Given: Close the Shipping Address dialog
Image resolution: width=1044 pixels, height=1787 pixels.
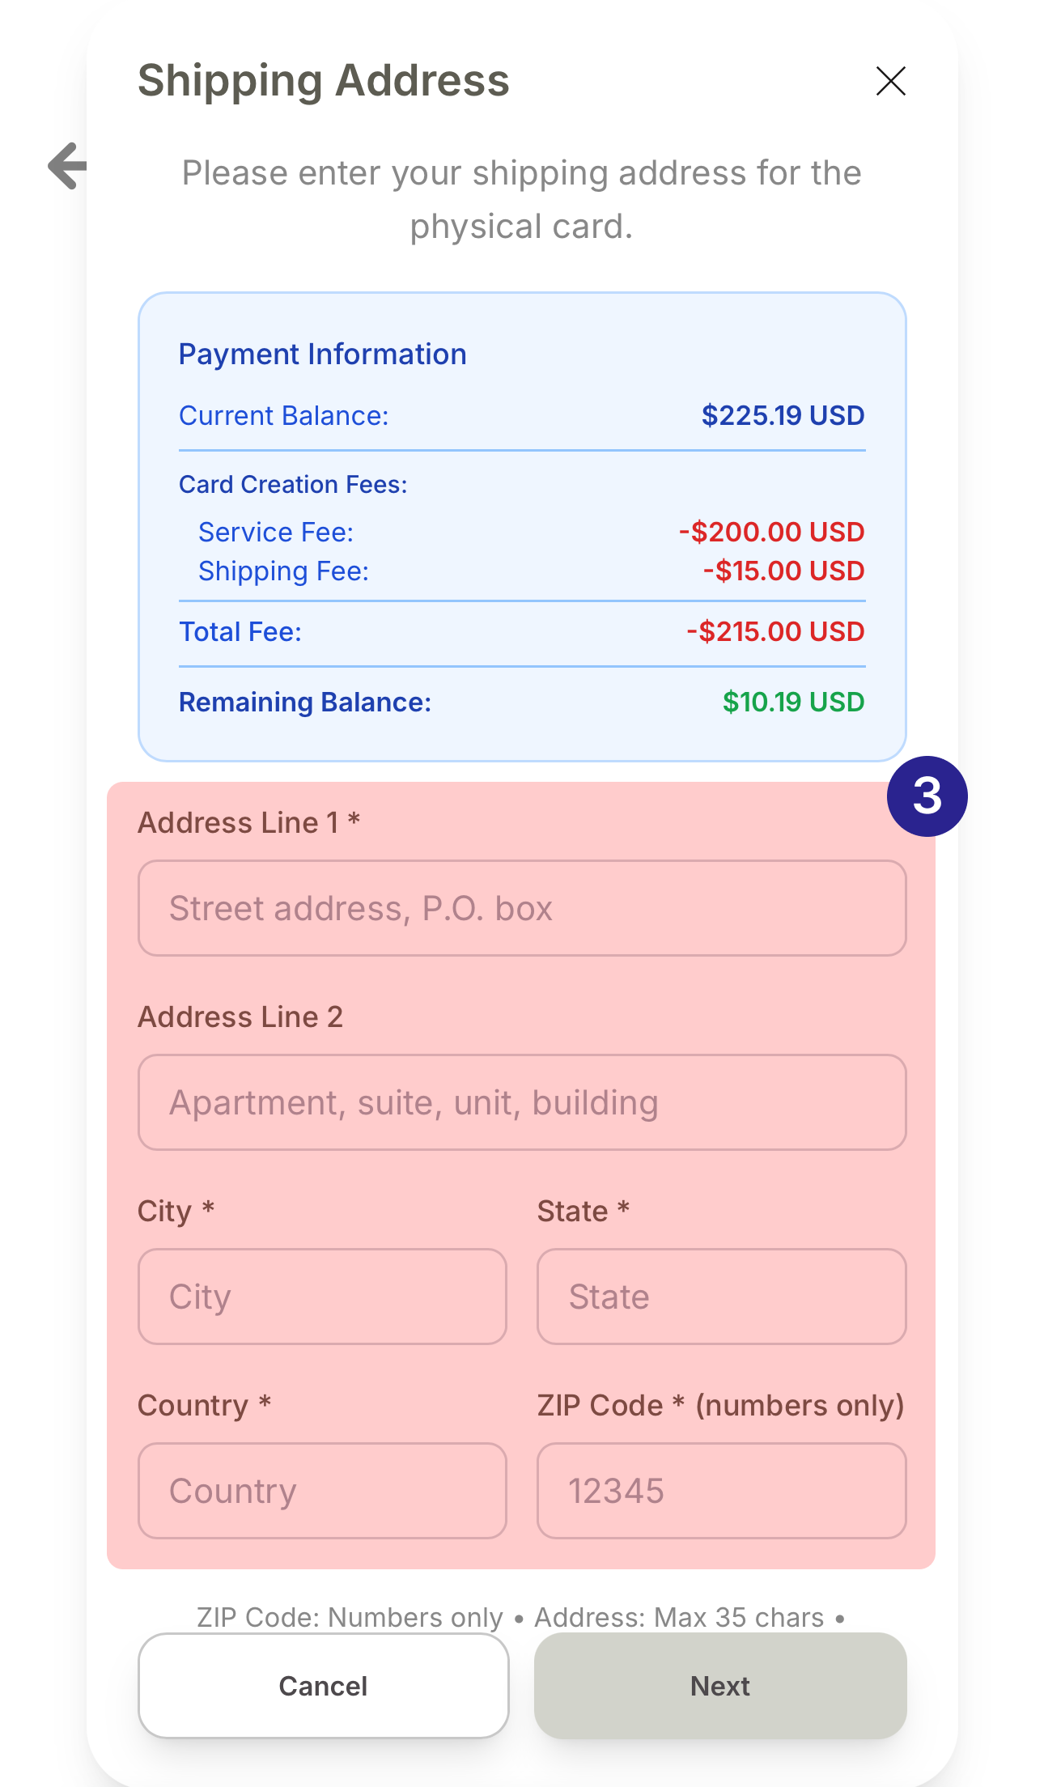Looking at the screenshot, I should (890, 81).
